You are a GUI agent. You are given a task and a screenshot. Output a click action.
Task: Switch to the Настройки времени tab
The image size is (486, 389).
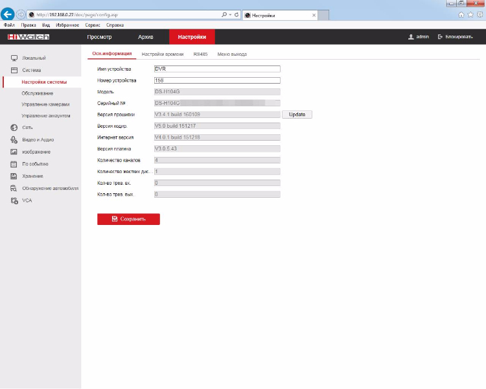click(163, 54)
